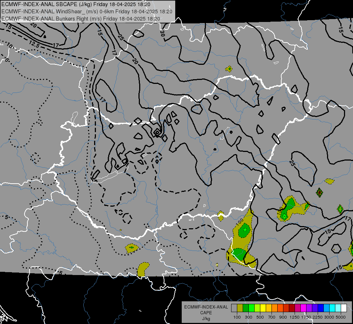Click the 10 dotted contour label
This screenshot has height=324, width=353.
[x=9, y=45]
